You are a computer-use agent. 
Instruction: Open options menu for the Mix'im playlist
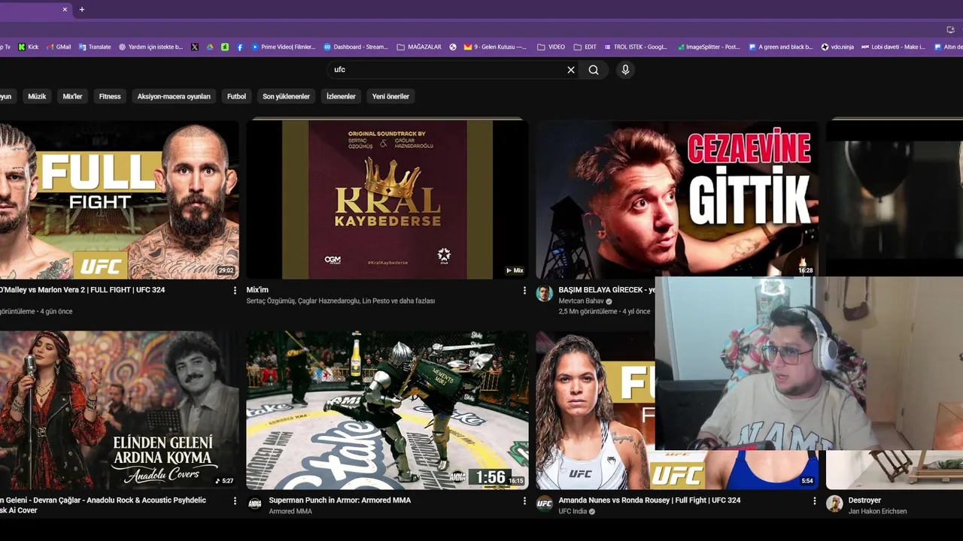point(524,290)
